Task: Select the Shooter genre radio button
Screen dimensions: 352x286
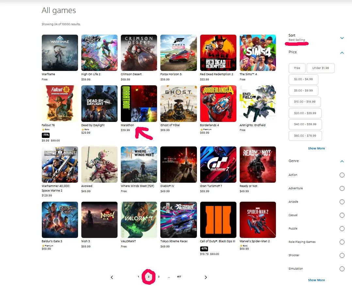Action: (342, 255)
